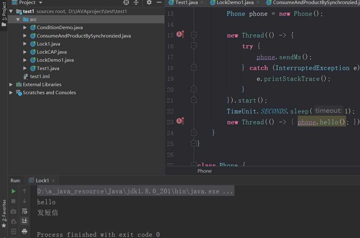Click the timeout: parameter hint
Screen dimensions: 360x238
(328, 111)
